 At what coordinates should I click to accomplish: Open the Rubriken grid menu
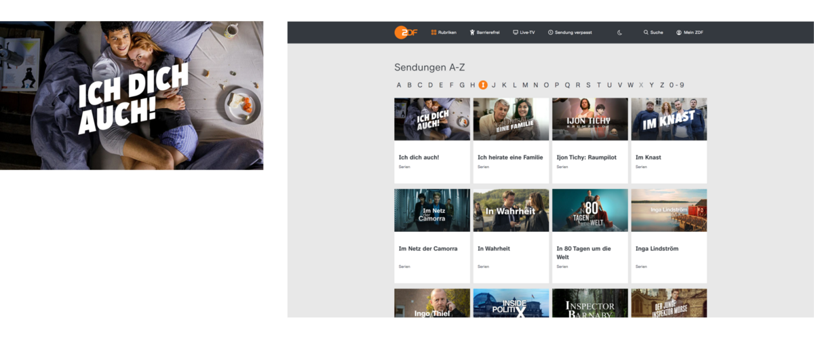click(444, 33)
